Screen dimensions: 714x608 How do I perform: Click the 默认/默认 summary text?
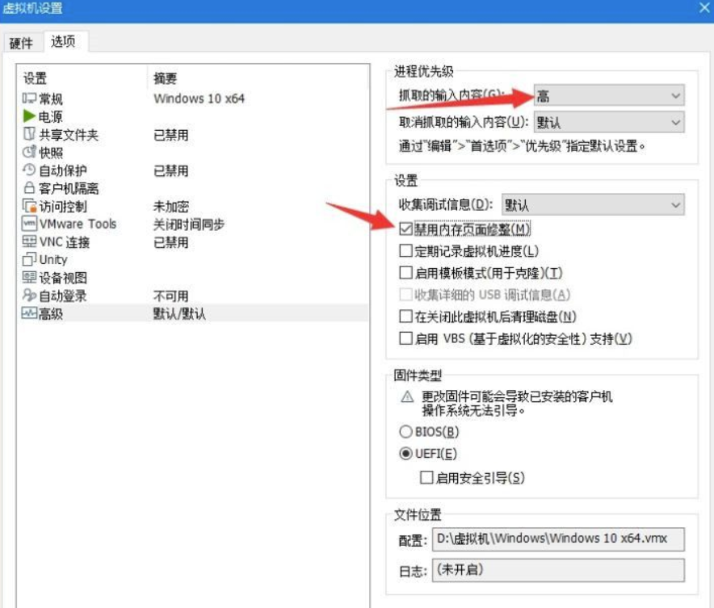tap(179, 313)
